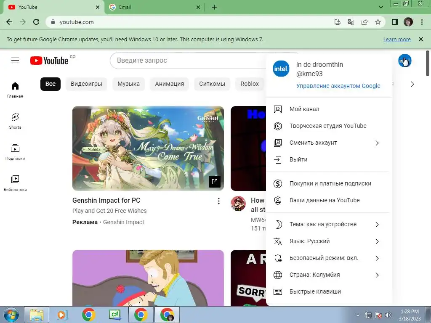Click the Введите запрос search field
Viewport: 431px width, 323px height.
tap(188, 61)
